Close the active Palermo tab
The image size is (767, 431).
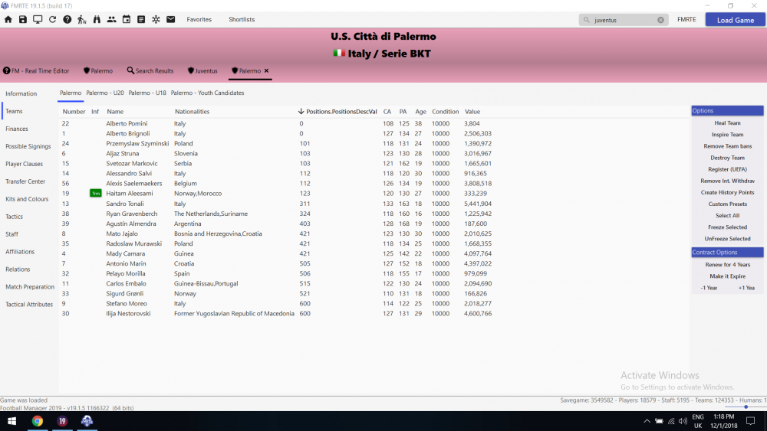pyautogui.click(x=267, y=70)
